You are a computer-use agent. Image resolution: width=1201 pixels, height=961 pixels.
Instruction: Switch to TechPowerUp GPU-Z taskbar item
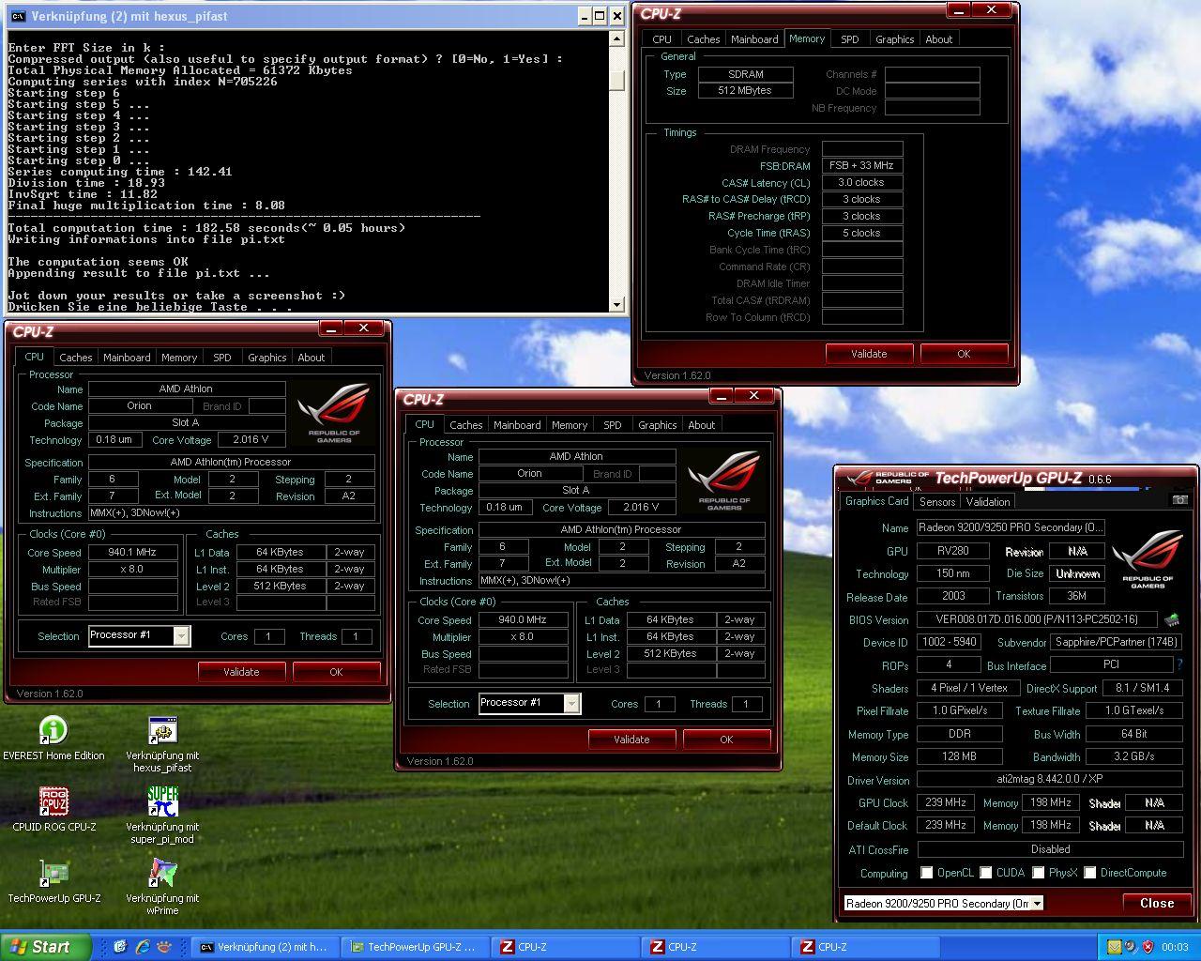pos(415,947)
